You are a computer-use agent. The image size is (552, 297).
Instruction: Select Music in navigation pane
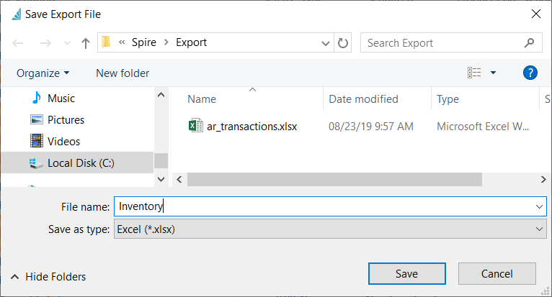pyautogui.click(x=61, y=99)
